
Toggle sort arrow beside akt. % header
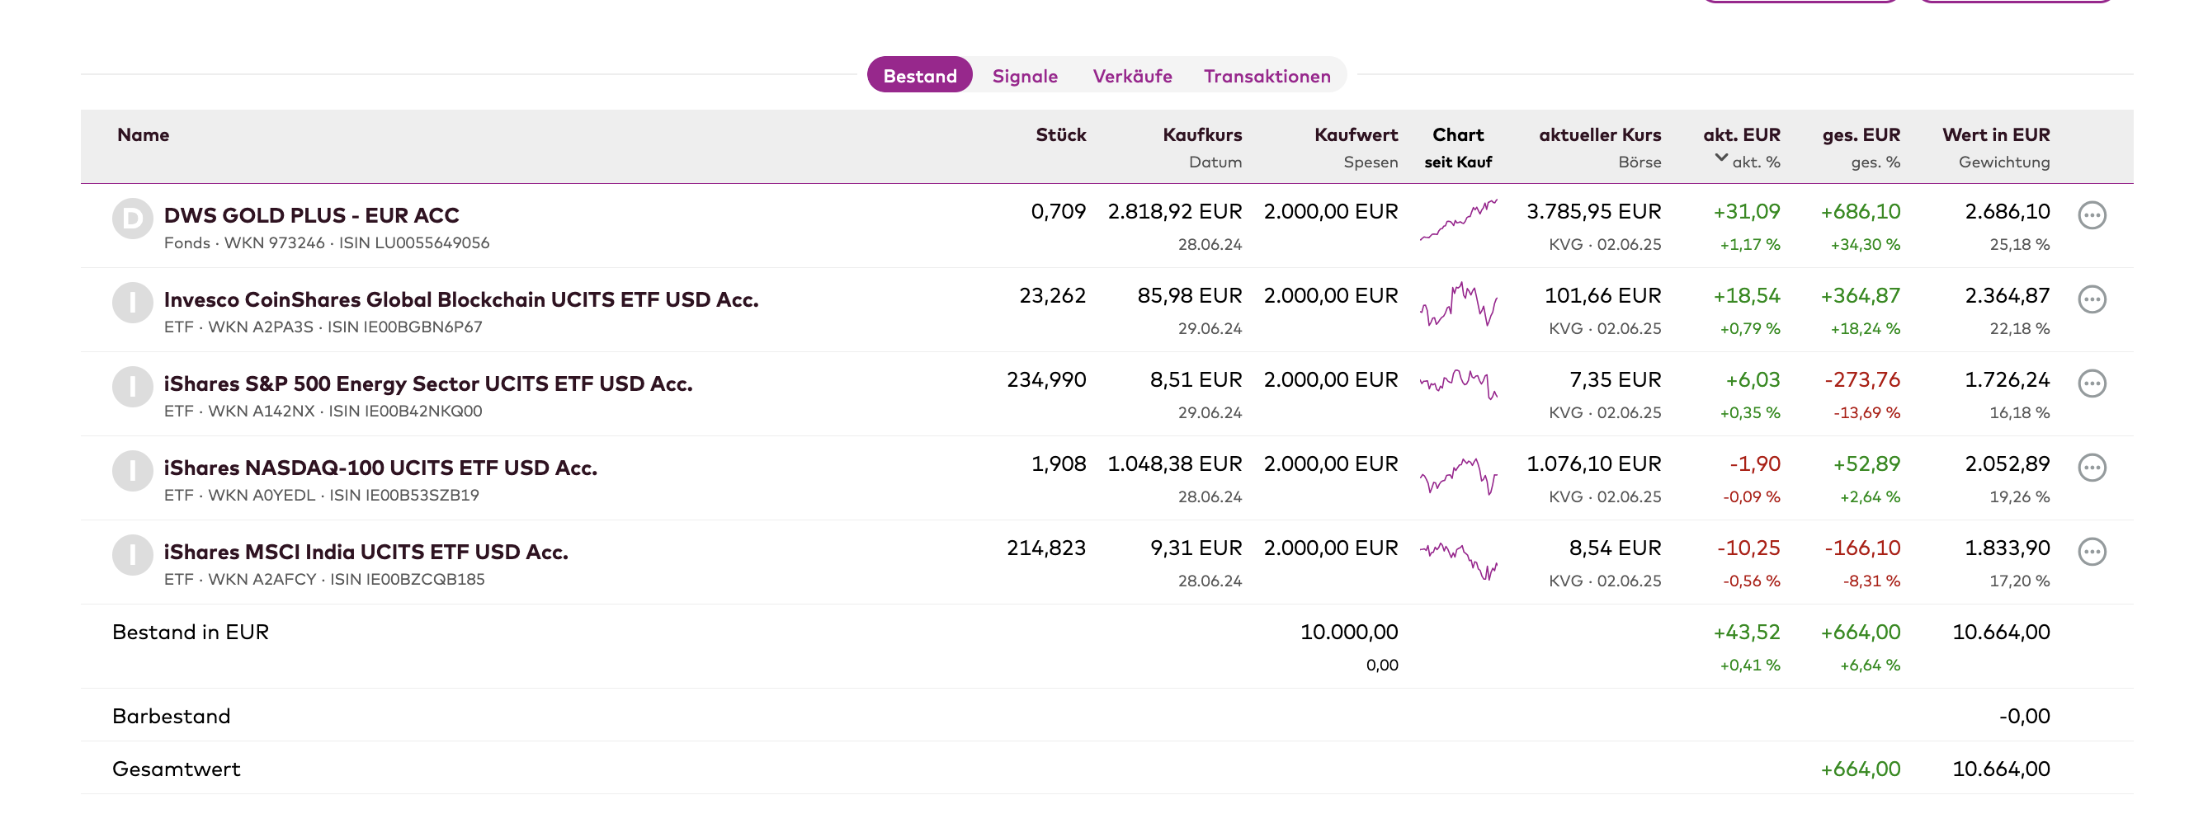(x=1720, y=158)
